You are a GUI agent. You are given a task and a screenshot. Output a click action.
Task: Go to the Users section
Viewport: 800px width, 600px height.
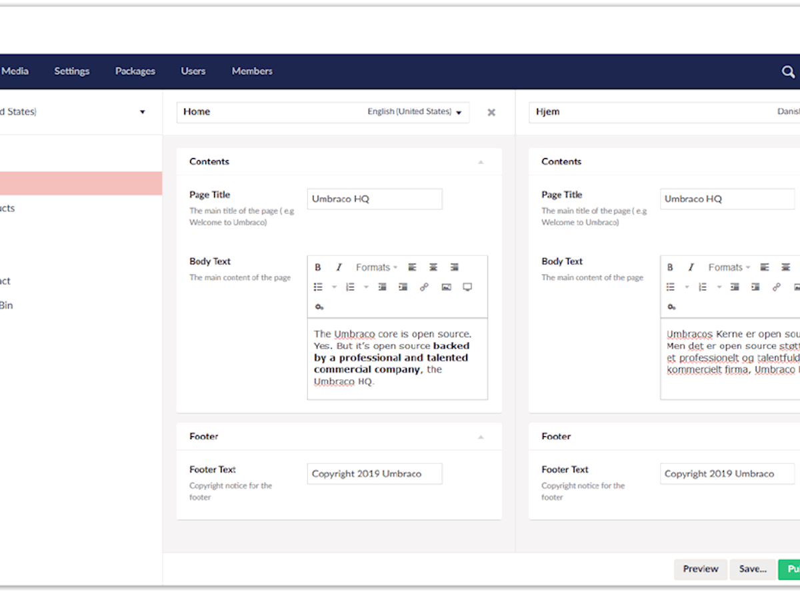click(x=193, y=71)
